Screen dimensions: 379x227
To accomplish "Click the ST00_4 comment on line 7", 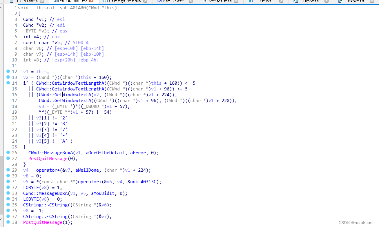I will [81, 43].
